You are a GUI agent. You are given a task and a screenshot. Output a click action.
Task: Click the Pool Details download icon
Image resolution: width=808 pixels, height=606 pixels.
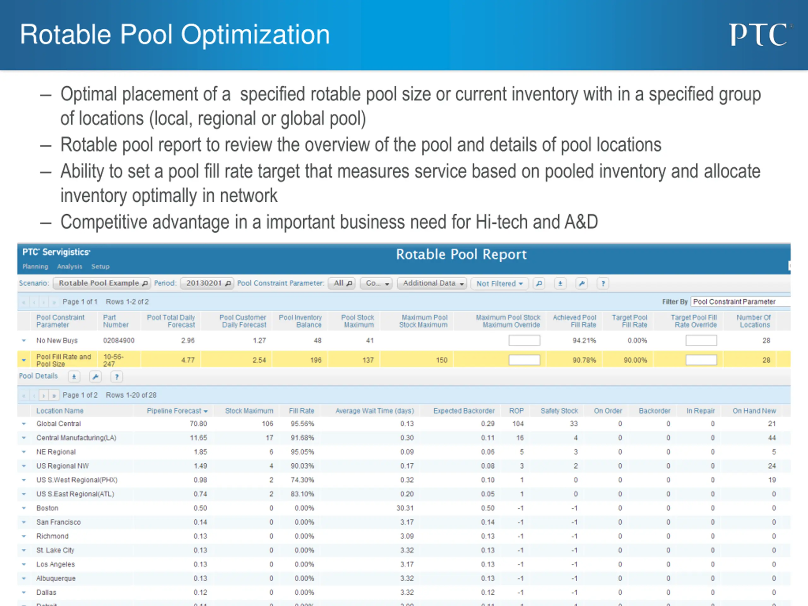pyautogui.click(x=74, y=377)
